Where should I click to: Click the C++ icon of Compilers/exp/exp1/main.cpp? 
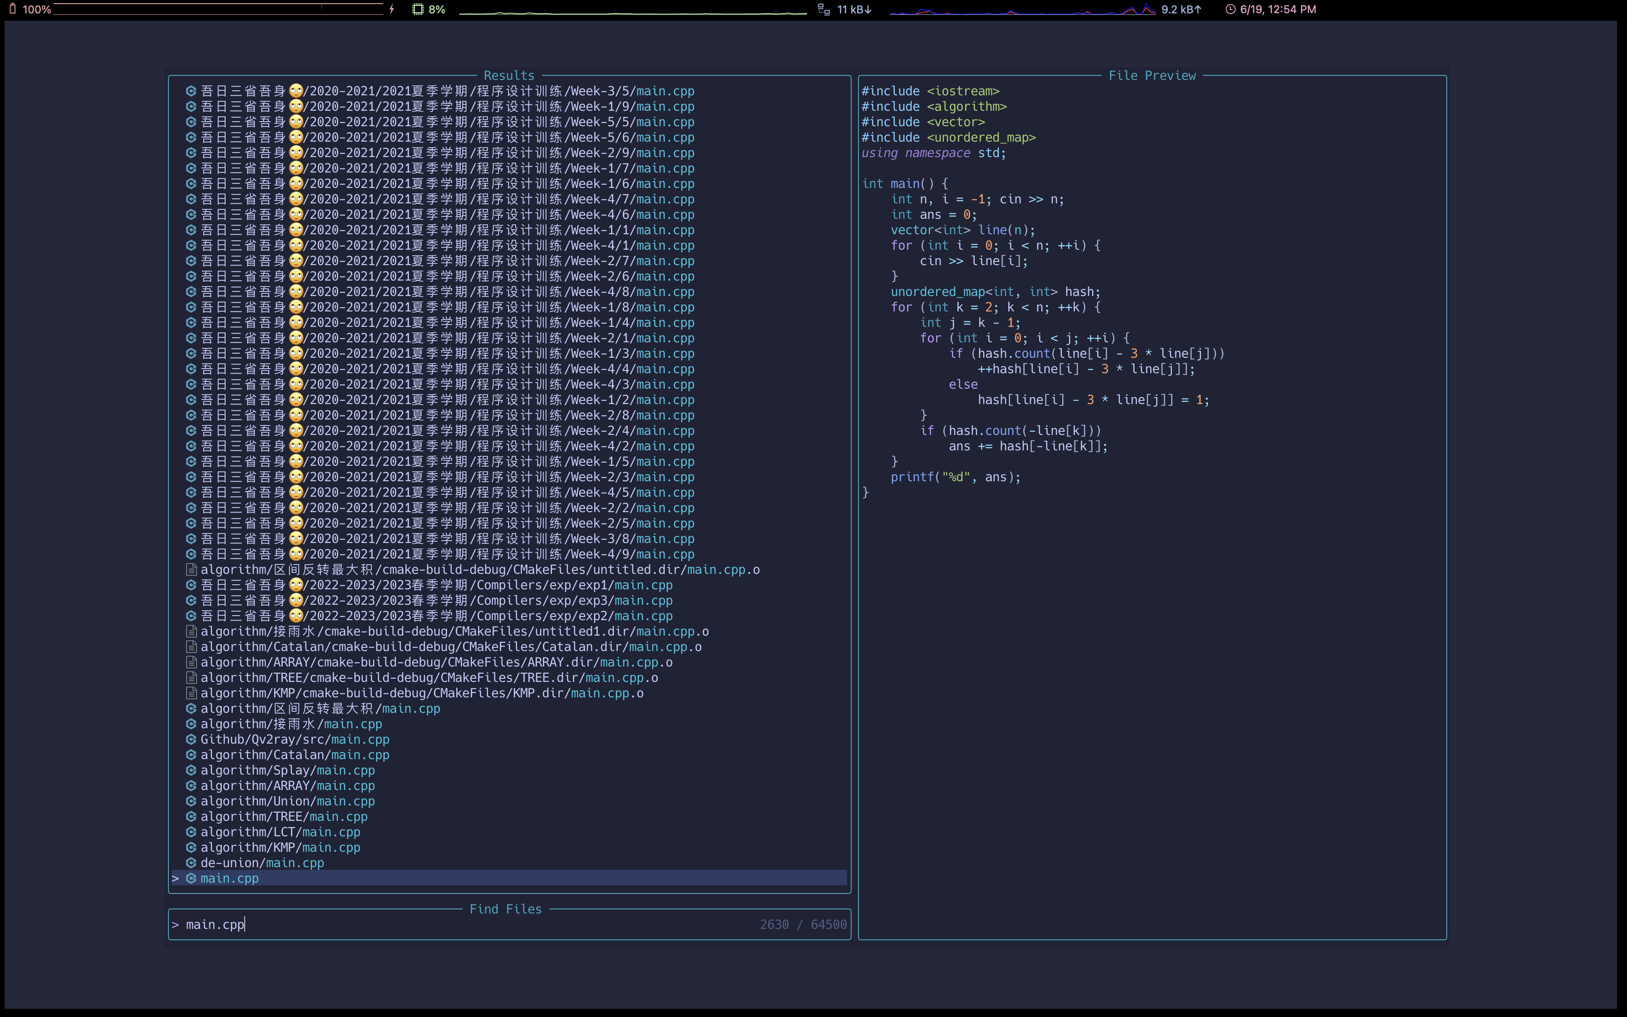click(x=191, y=585)
